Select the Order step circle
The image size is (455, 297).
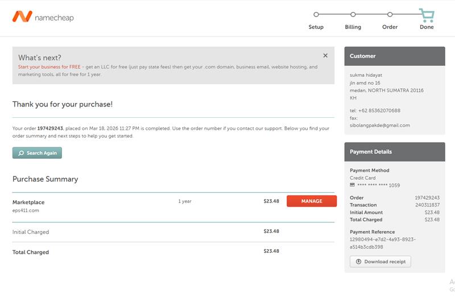coord(390,15)
